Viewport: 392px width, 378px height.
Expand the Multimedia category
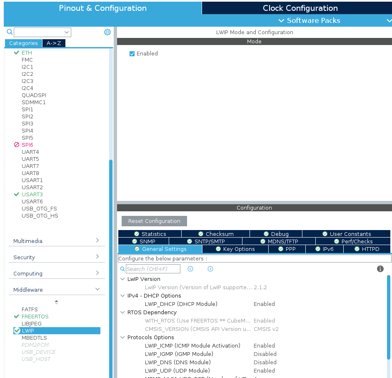point(56,241)
